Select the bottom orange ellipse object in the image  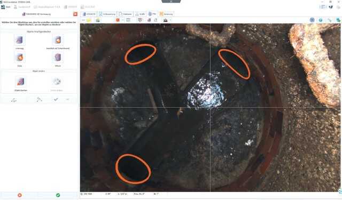[133, 169]
